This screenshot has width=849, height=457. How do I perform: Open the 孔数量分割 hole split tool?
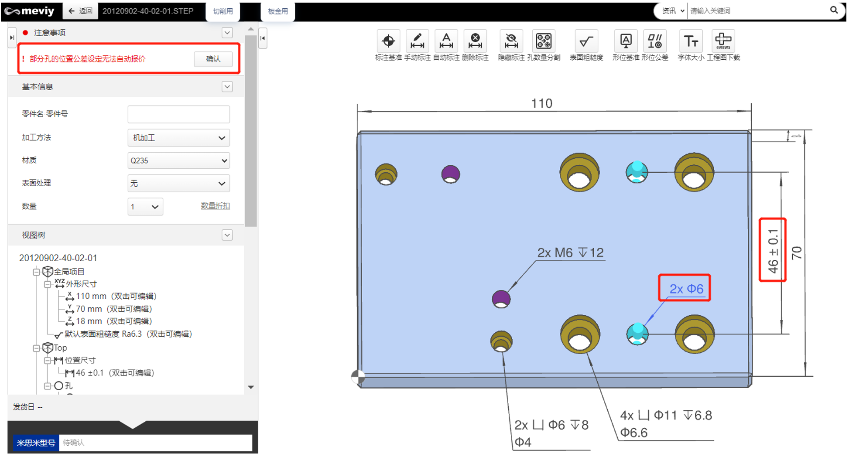[x=543, y=41]
